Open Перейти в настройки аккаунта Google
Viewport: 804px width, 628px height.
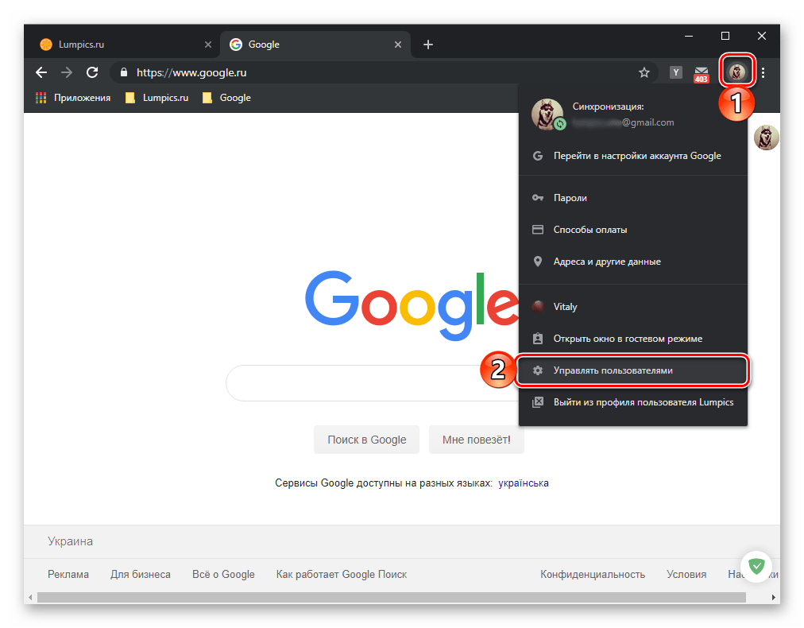click(633, 156)
